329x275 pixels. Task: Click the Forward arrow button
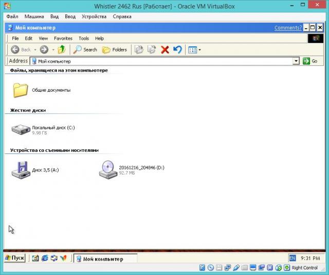point(44,49)
